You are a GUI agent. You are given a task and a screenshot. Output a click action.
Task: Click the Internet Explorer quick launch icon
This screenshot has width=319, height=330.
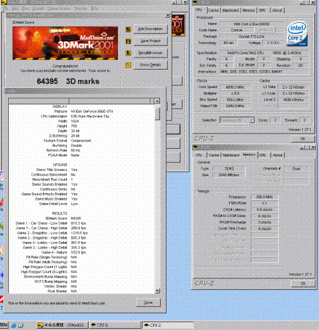[x=13, y=325]
